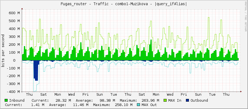248x109 pixels.
Task: Click the 'MAX Out' legend label
Action: click(x=149, y=105)
